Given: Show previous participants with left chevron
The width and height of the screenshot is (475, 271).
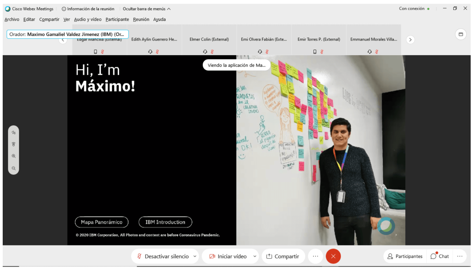Looking at the screenshot, I should pos(63,40).
